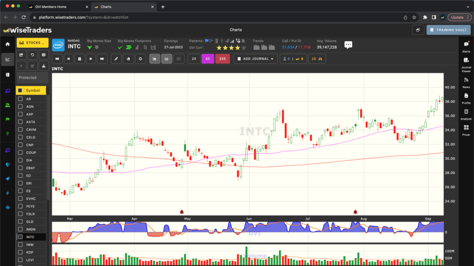This screenshot has height=266, width=474.
Task: Open the Add Journal dropdown
Action: tap(256, 59)
